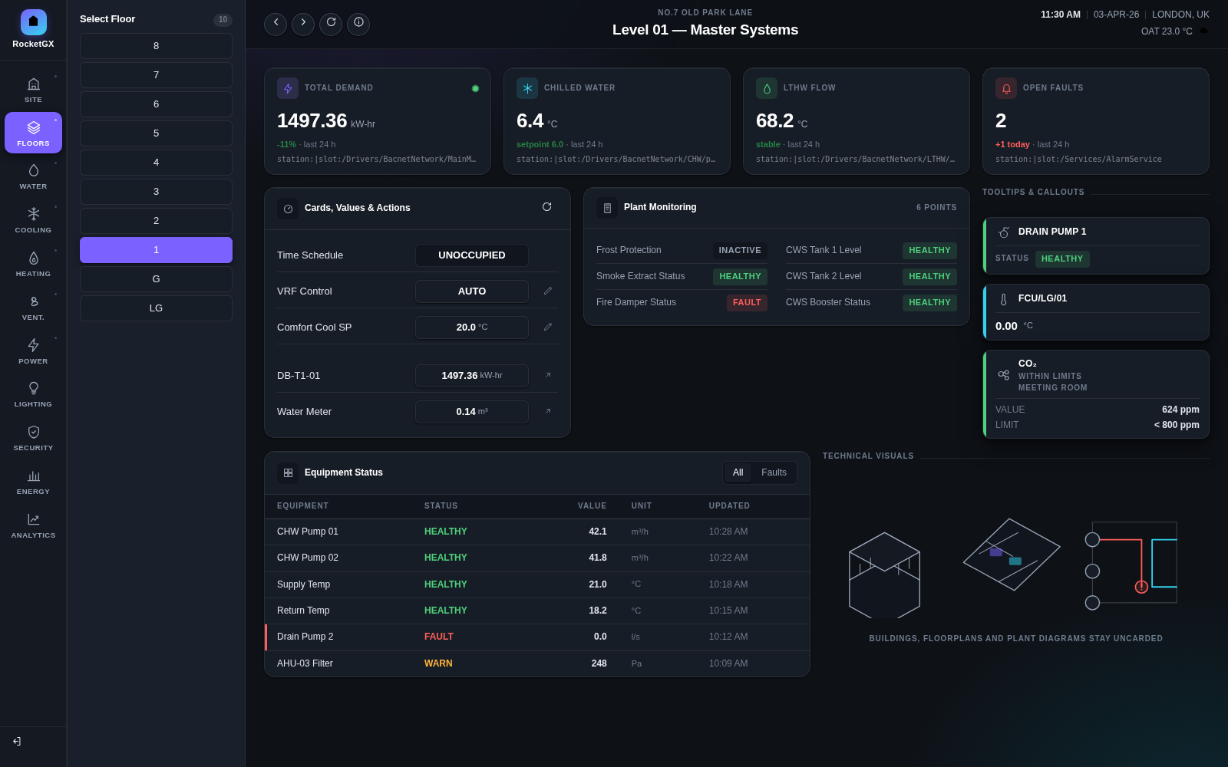The width and height of the screenshot is (1228, 767).
Task: Click the logout icon at sidebar bottom
Action: pyautogui.click(x=17, y=741)
